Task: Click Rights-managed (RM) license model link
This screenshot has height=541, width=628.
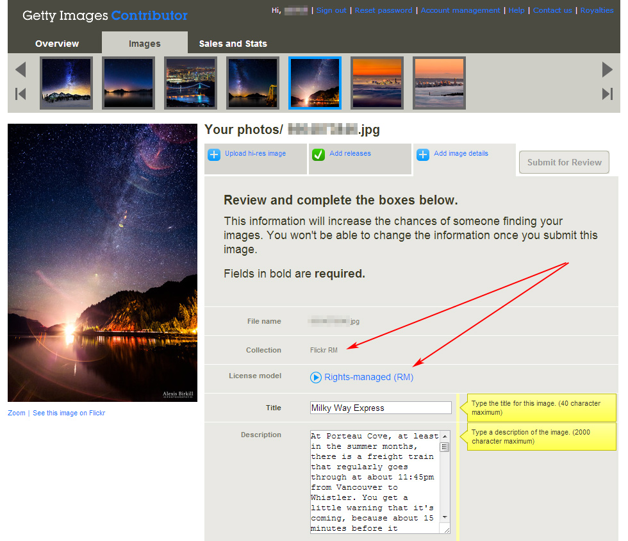Action: point(369,377)
